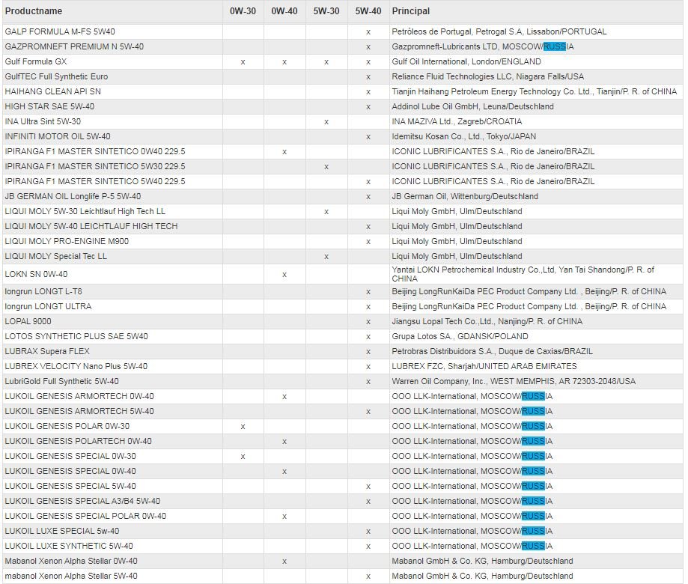Click the Productname column header
The image size is (688, 584).
coord(34,11)
